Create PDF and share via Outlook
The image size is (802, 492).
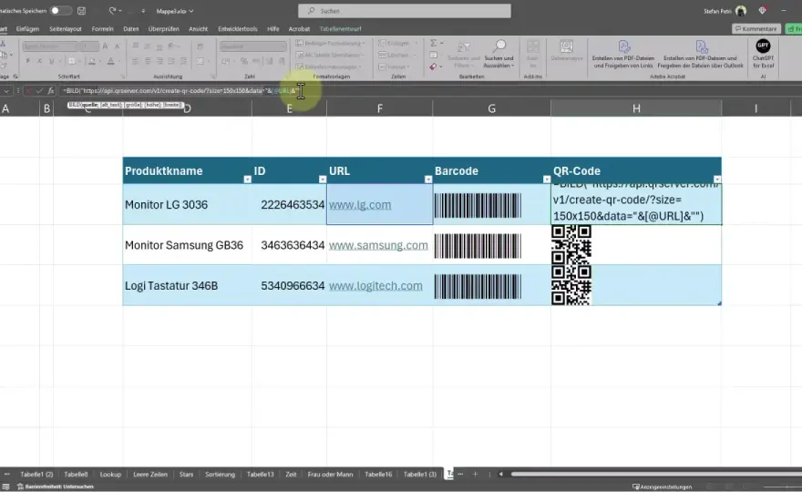700,55
